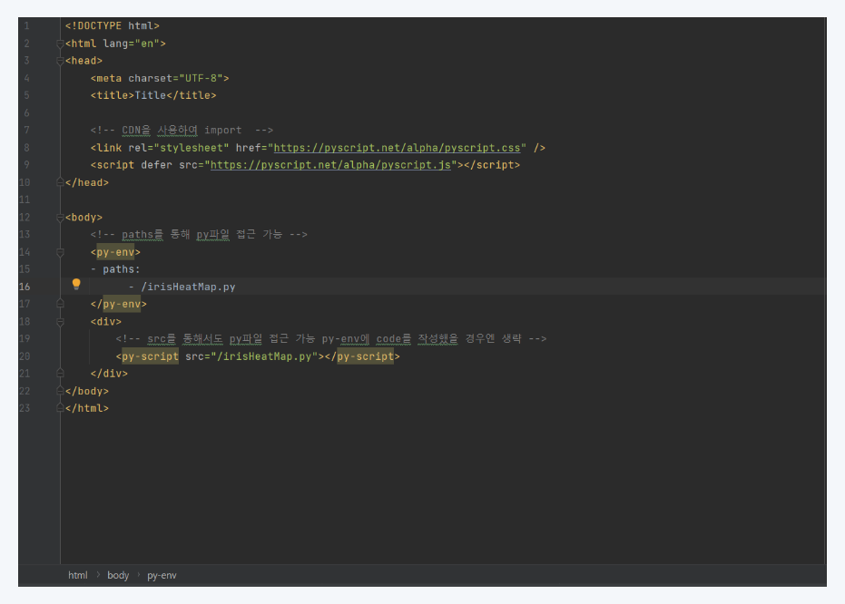This screenshot has height=604, width=845.
Task: Collapse the div element fold arrow
Action: coord(59,321)
